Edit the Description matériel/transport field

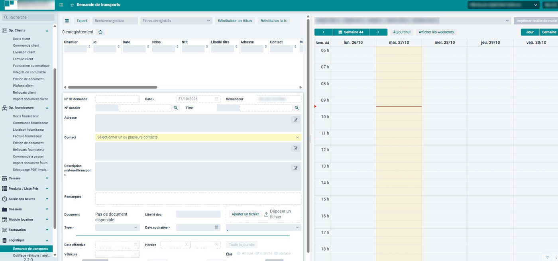tap(295, 168)
